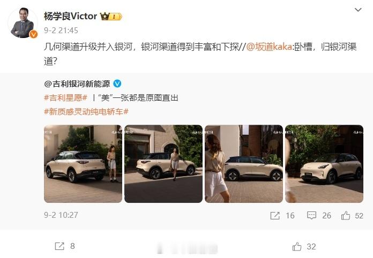Viewport: 373px width, 258px height.
Task: Click the blue verified badge beside 吉利银河新能源
Action: [x=117, y=84]
